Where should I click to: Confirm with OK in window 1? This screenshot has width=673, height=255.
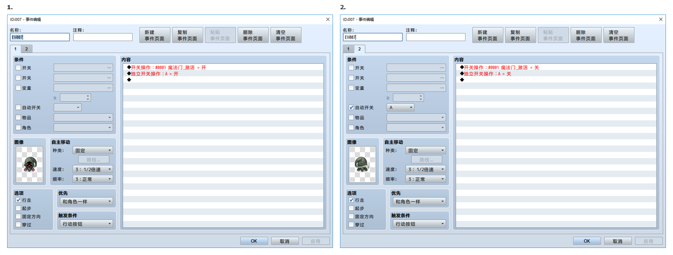coord(254,241)
